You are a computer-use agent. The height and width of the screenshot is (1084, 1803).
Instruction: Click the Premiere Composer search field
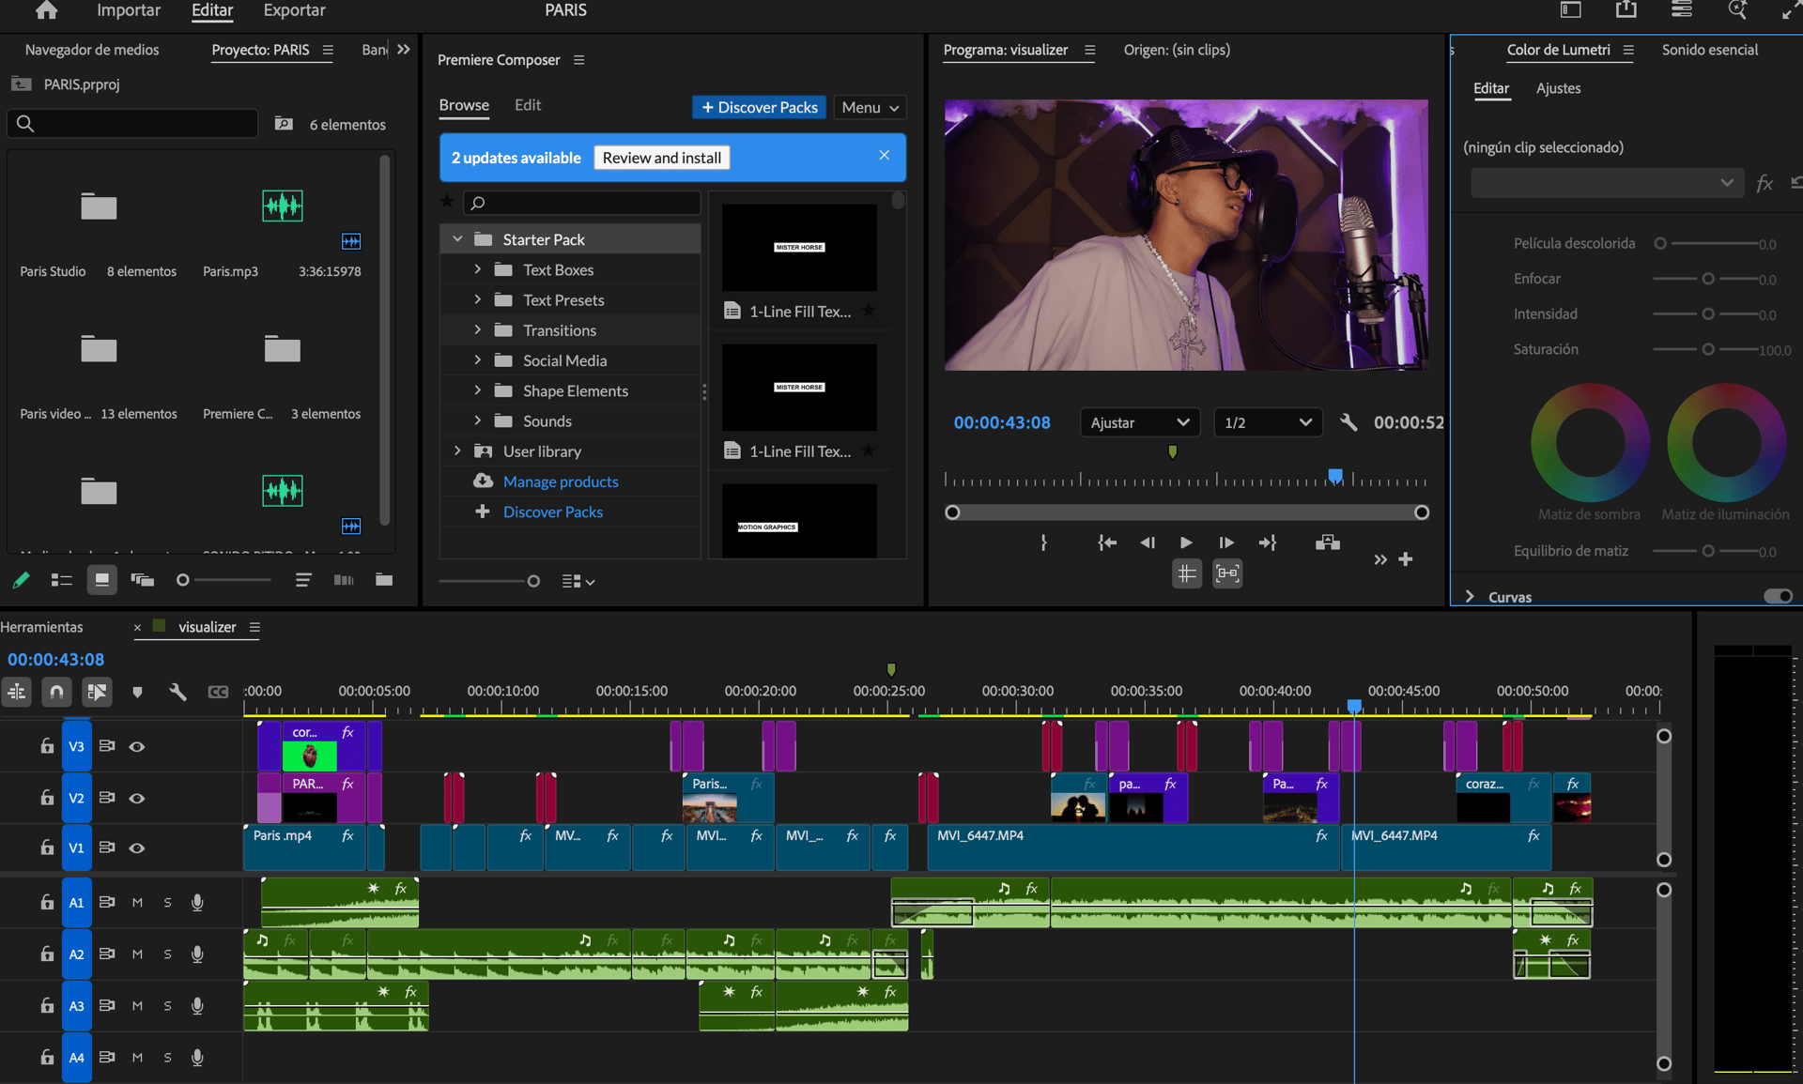[x=582, y=203]
